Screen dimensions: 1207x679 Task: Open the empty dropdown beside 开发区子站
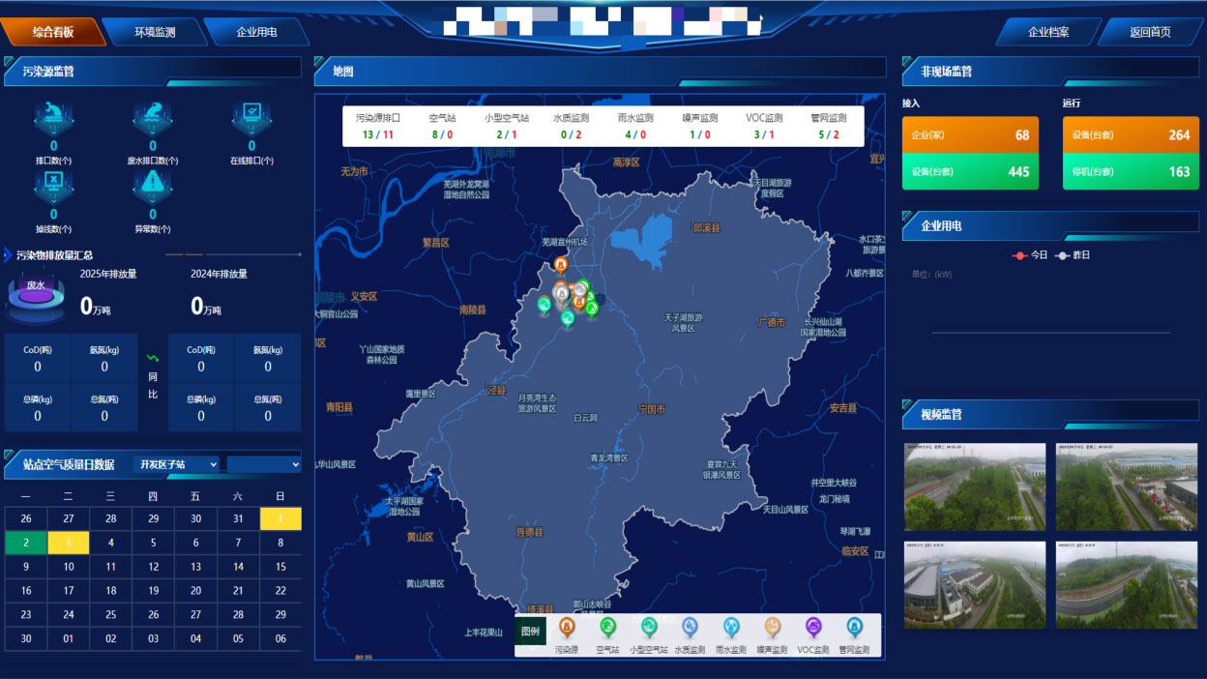tap(264, 464)
